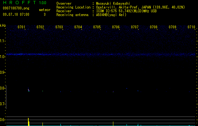Click the 0907180700.png filename text
The width and height of the screenshot is (198, 126).
click(x=16, y=8)
